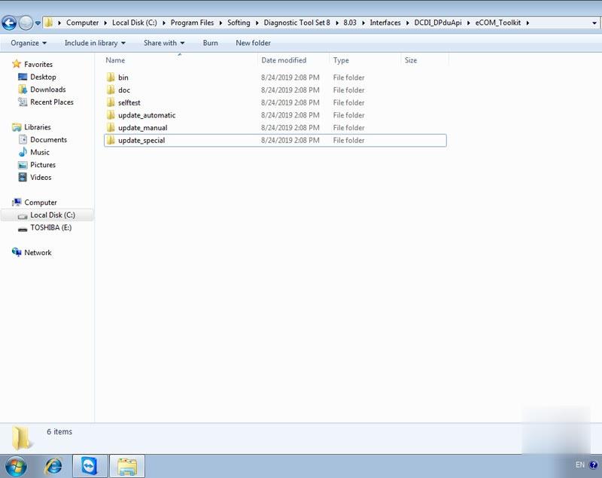
Task: Open the bin folder icon
Action: [111, 78]
